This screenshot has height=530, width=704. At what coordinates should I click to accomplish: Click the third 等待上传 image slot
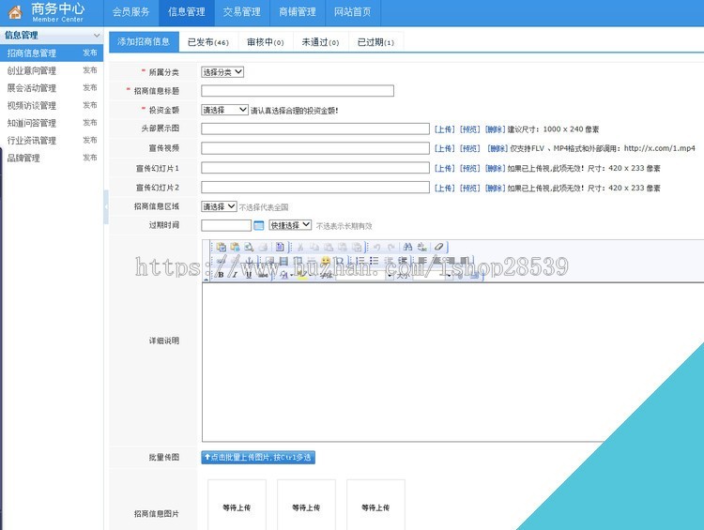(375, 505)
